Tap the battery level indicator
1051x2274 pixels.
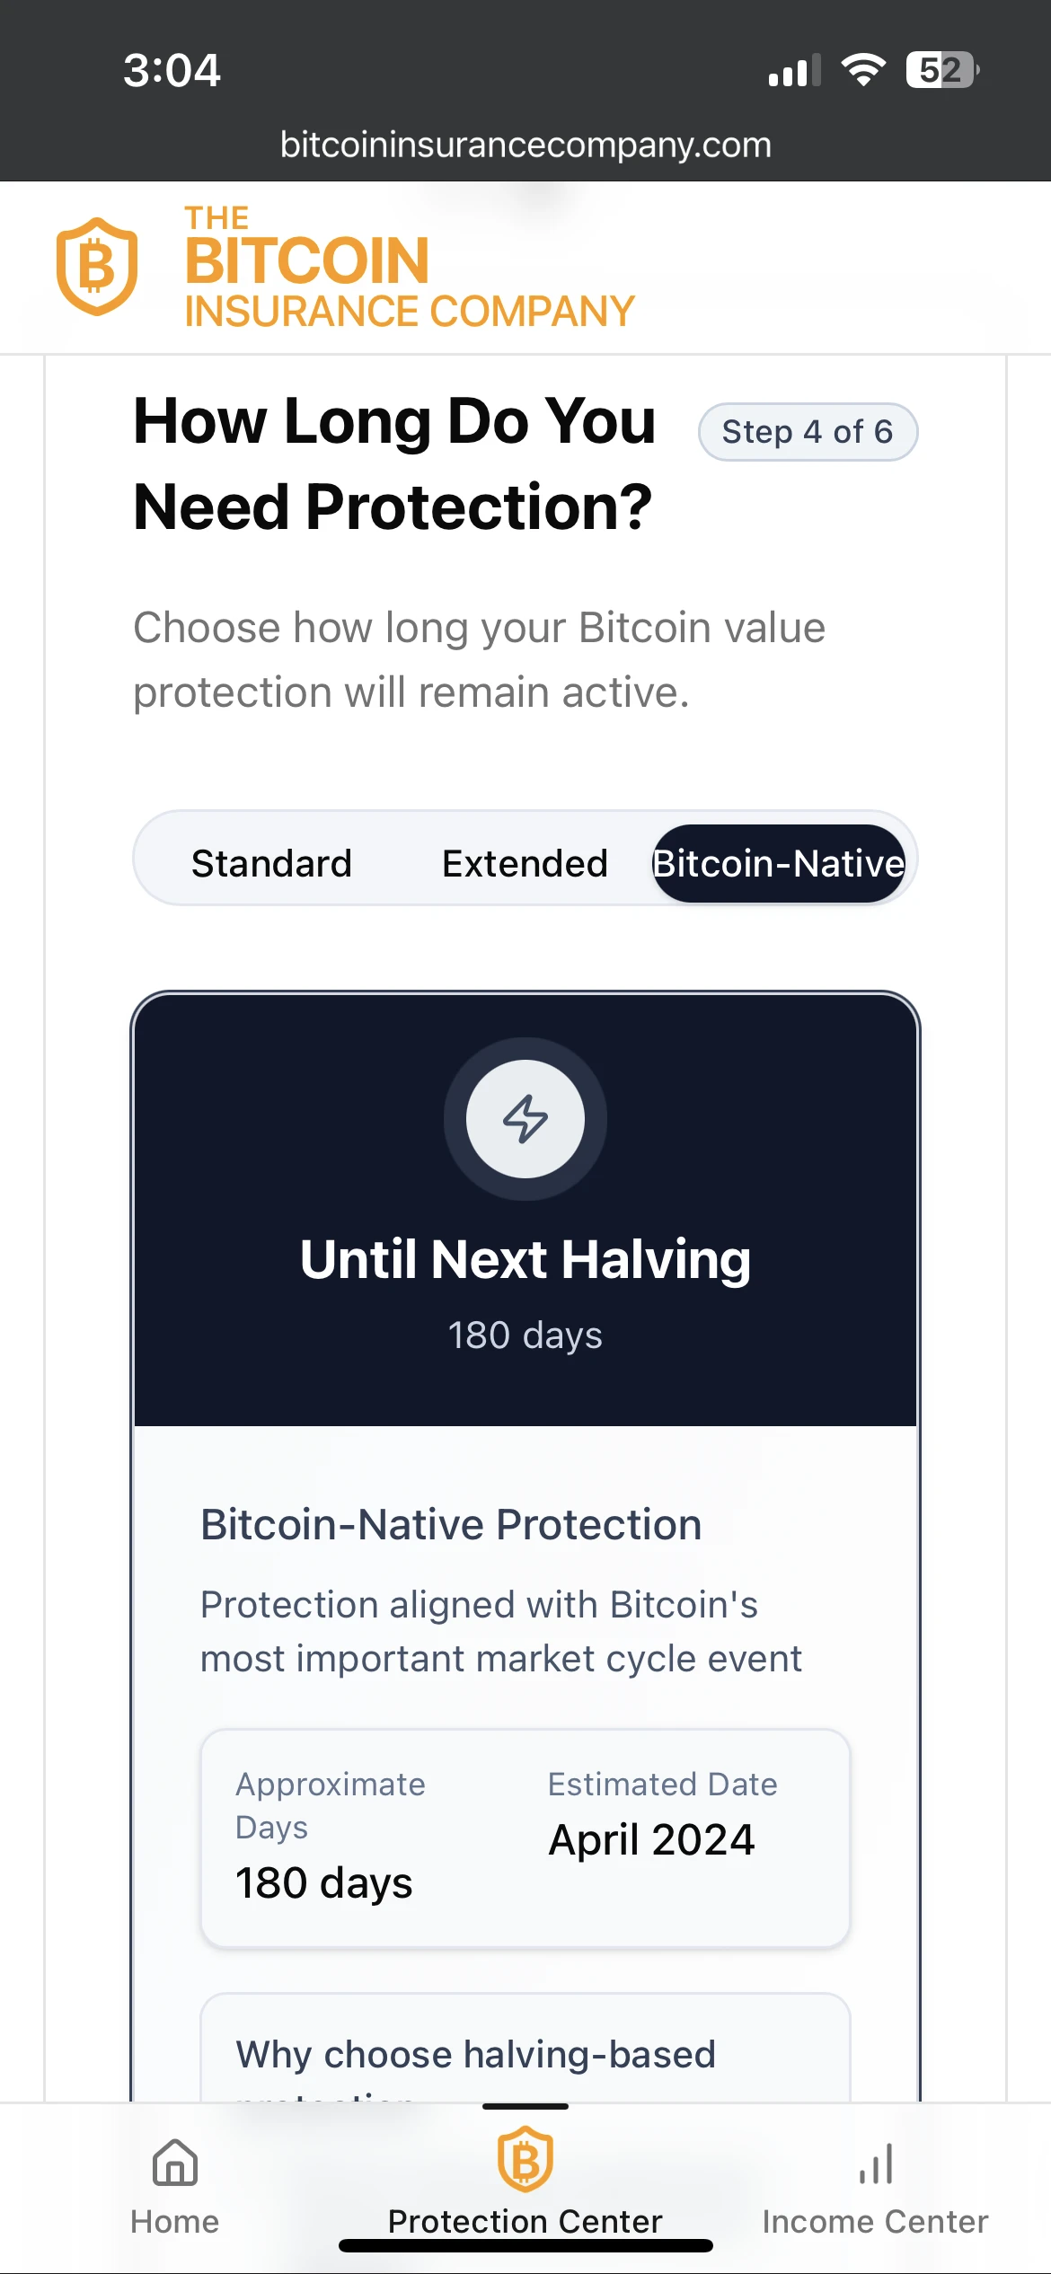pyautogui.click(x=941, y=70)
